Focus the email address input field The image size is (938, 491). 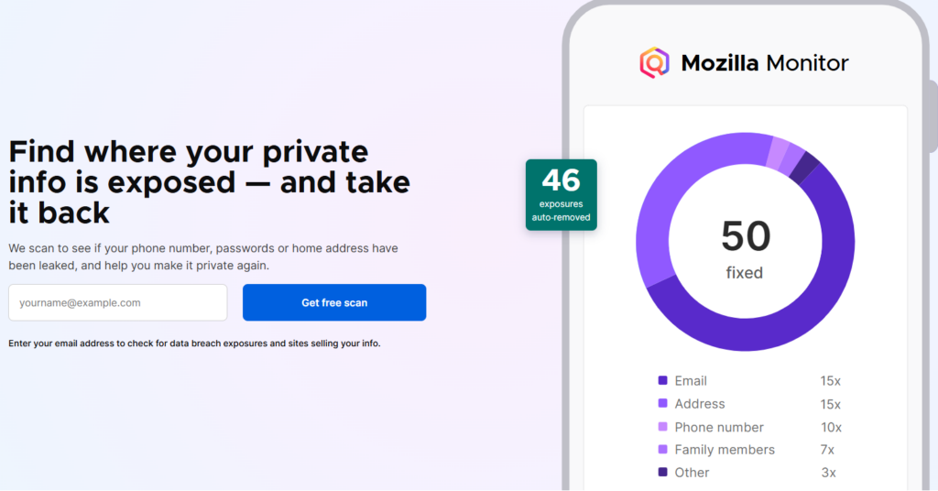click(x=117, y=302)
